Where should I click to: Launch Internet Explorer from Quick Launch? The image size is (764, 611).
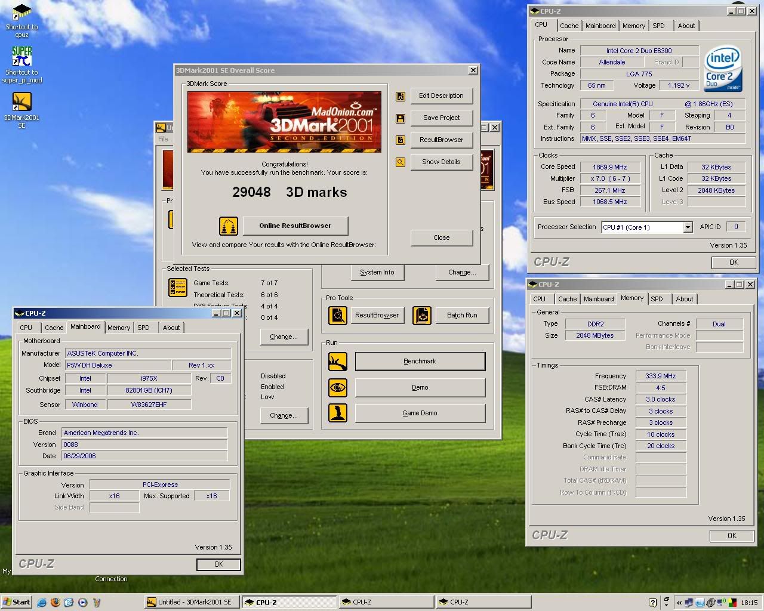42,603
